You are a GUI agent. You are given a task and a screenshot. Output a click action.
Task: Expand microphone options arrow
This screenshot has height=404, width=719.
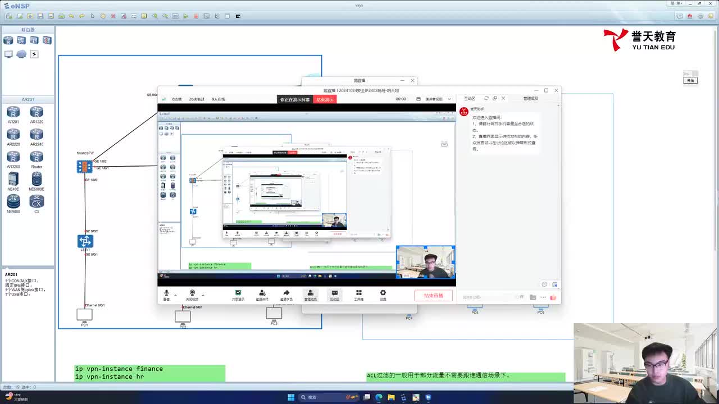tap(175, 295)
